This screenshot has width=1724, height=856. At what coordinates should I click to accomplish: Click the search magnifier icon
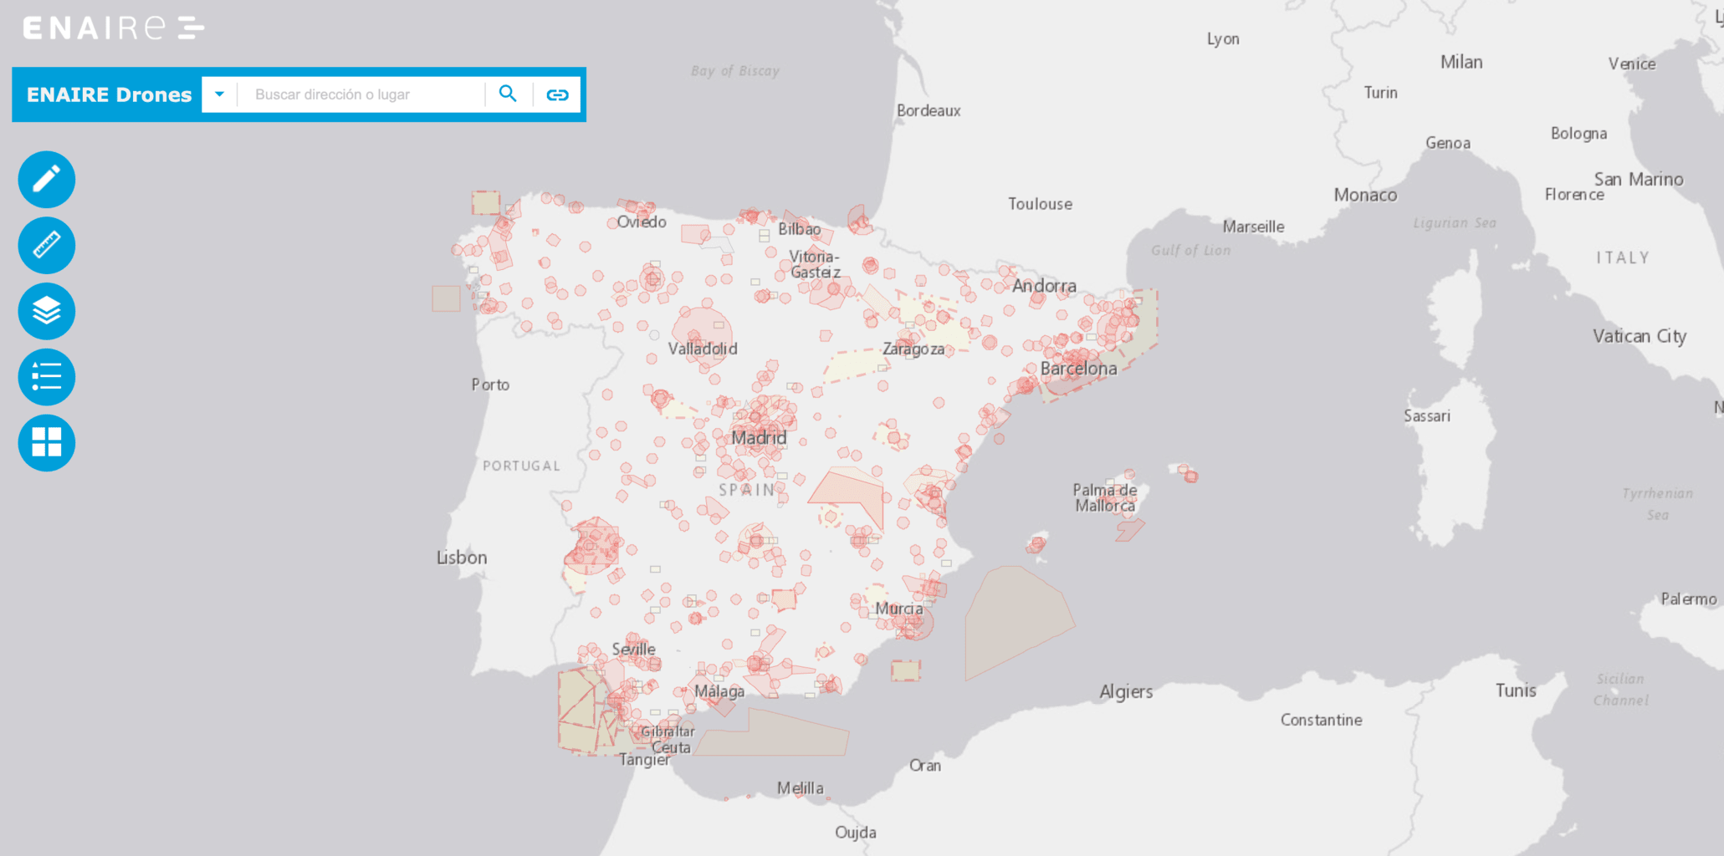tap(508, 94)
